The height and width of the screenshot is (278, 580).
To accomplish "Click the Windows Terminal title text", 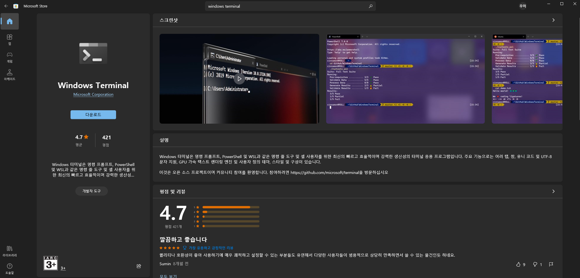I will click(93, 85).
